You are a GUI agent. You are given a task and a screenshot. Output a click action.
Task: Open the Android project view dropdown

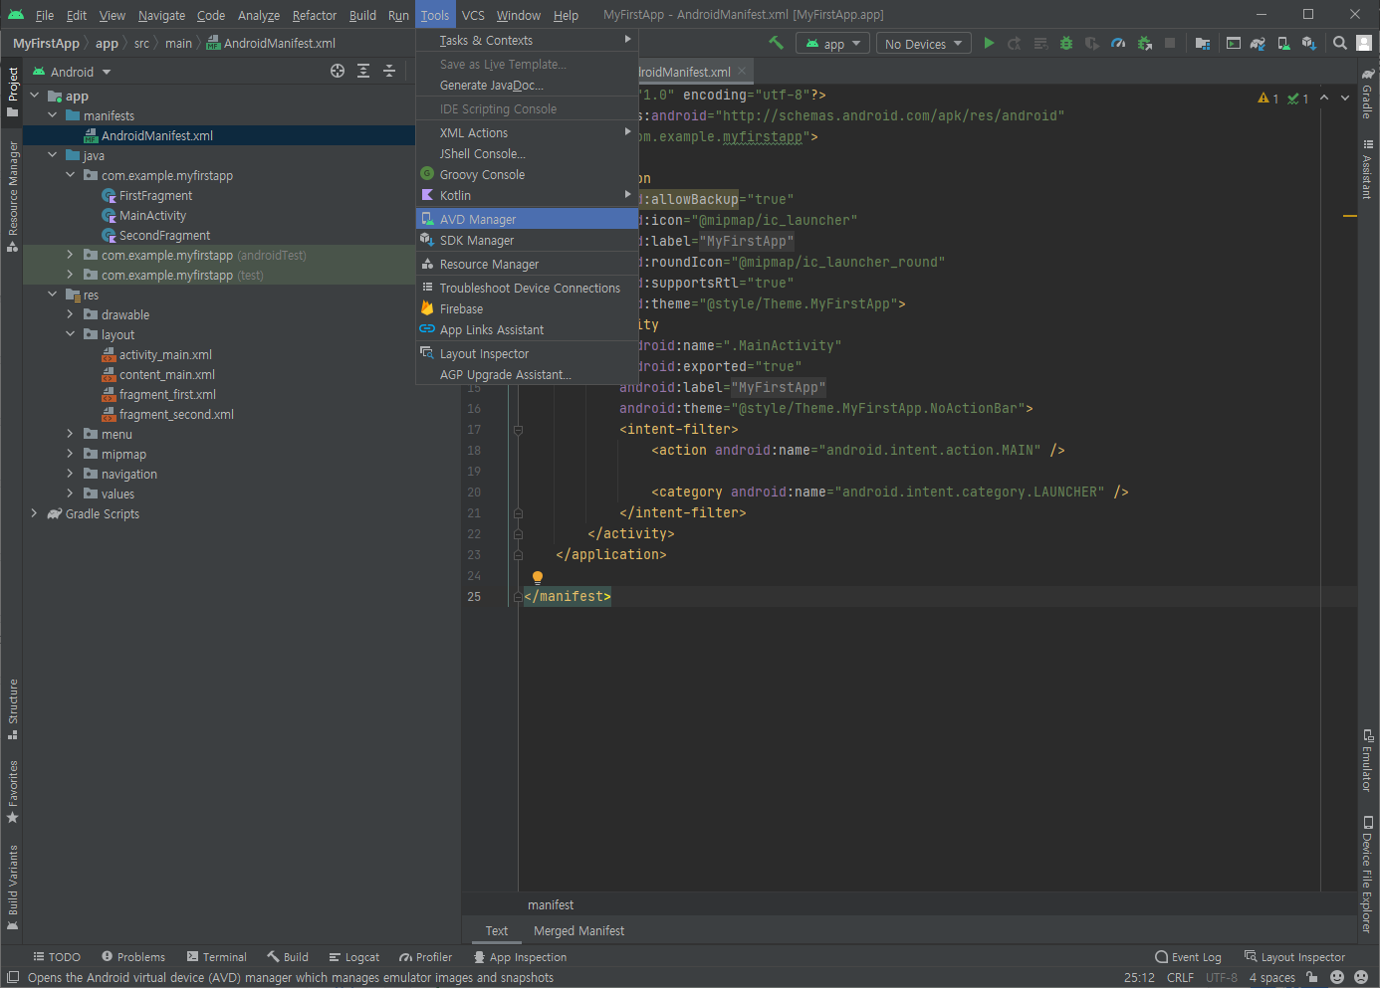click(72, 72)
